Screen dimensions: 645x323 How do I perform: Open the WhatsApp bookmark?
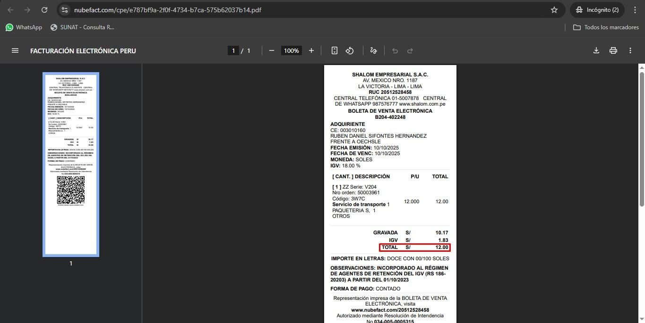(x=24, y=27)
